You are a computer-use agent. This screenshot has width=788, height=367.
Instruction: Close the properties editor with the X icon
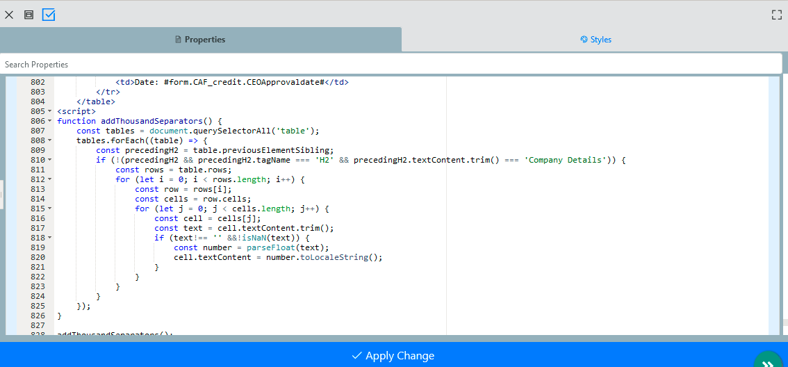pyautogui.click(x=9, y=15)
